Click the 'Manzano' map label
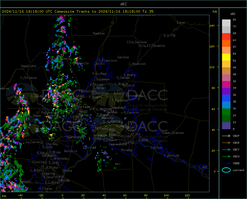The image size is (247, 199). click(x=25, y=181)
